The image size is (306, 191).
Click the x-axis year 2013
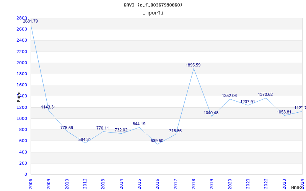pyautogui.click(x=103, y=184)
